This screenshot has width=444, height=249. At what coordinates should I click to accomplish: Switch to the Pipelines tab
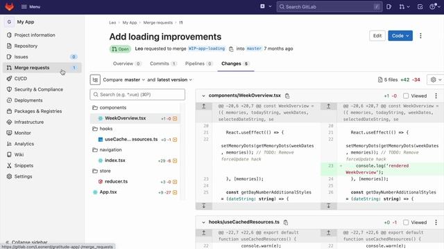click(x=198, y=64)
